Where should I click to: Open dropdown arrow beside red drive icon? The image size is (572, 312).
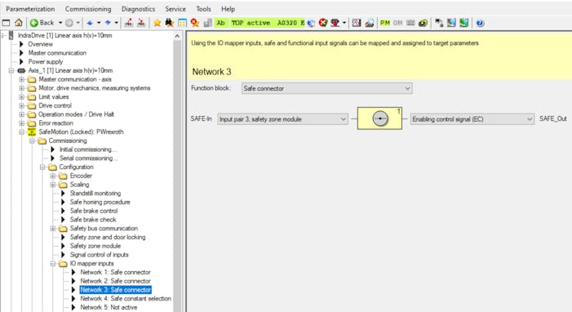click(344, 23)
